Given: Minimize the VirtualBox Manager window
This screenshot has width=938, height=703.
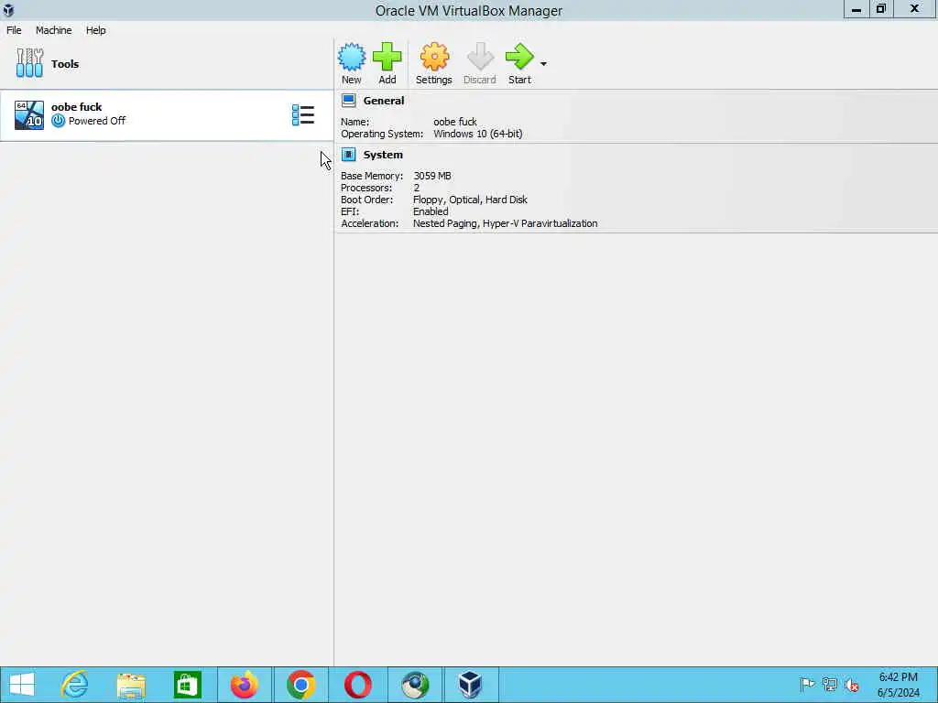Looking at the screenshot, I should pyautogui.click(x=856, y=9).
